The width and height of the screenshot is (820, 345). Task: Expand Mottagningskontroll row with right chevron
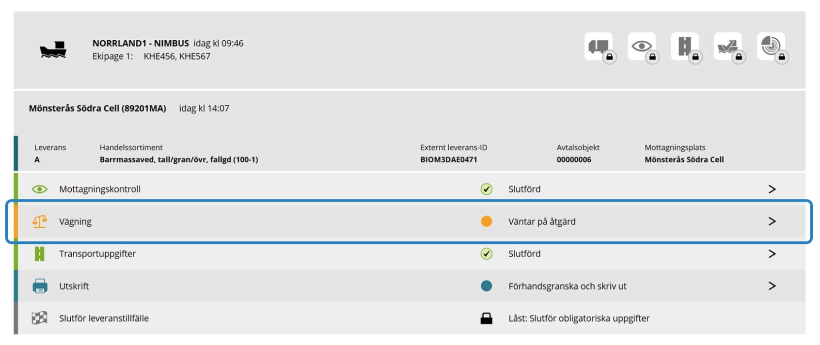(772, 189)
